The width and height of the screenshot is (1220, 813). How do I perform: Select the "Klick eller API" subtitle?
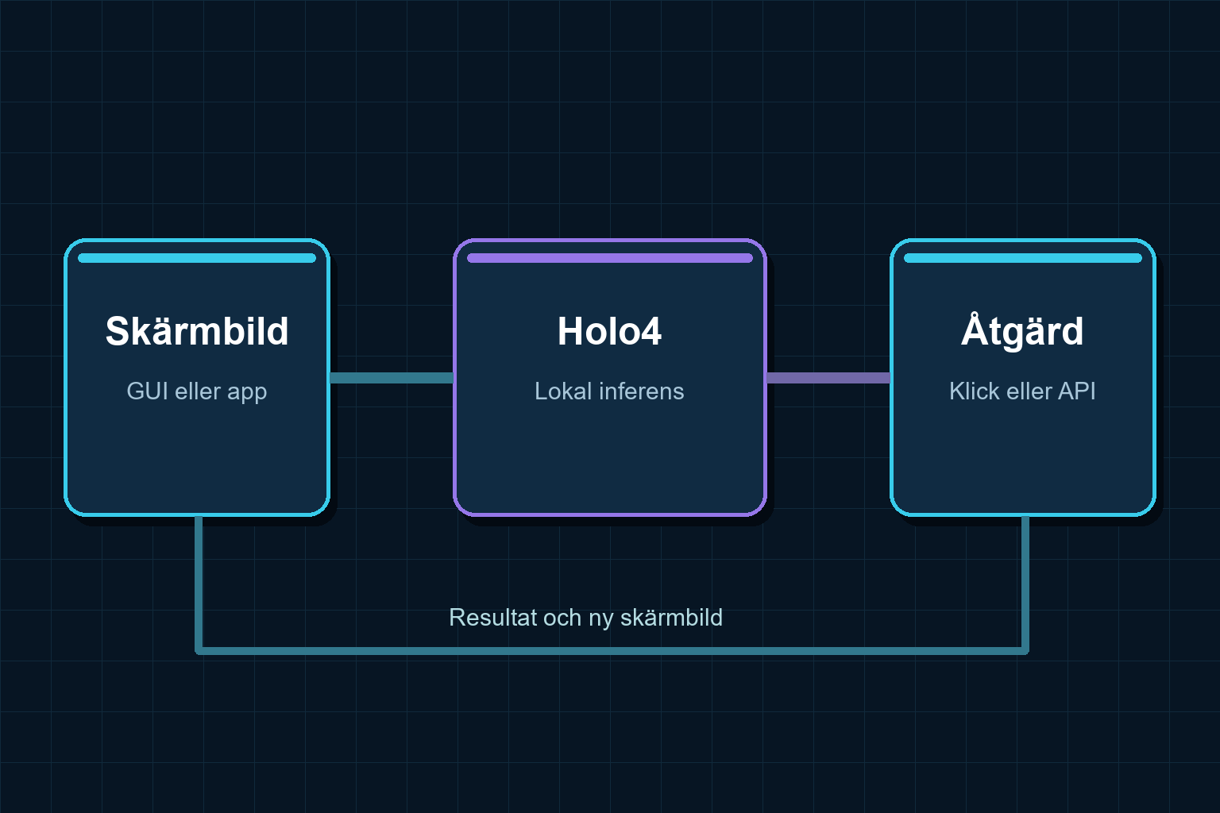click(1022, 391)
